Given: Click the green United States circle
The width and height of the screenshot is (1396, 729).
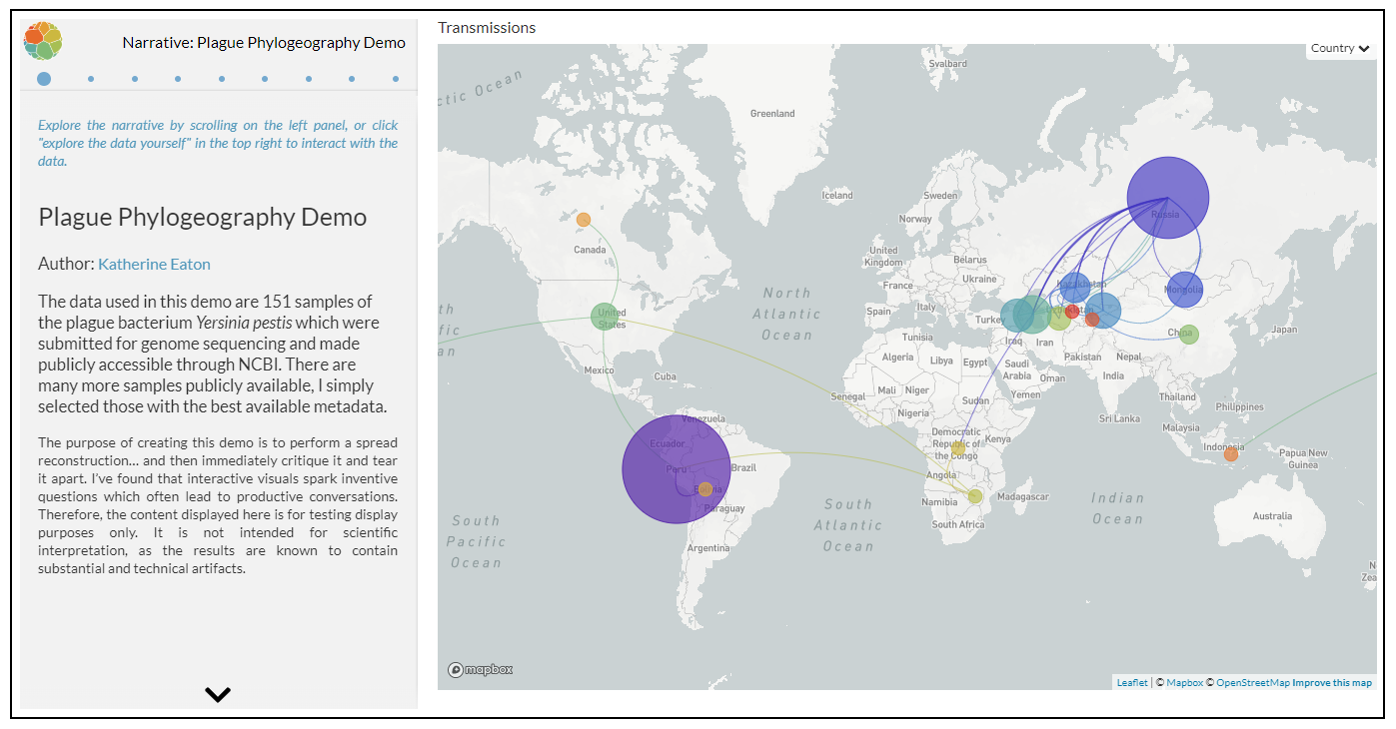Looking at the screenshot, I should point(605,318).
